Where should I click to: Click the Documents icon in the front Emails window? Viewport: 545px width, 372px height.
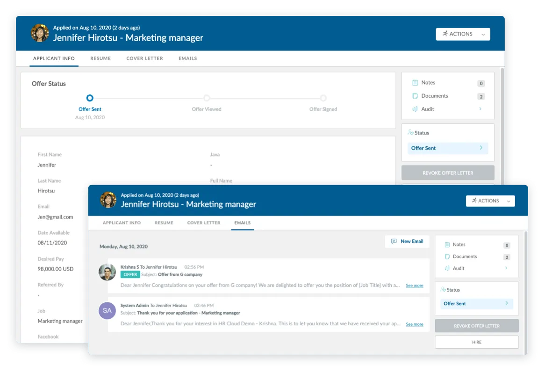447,257
